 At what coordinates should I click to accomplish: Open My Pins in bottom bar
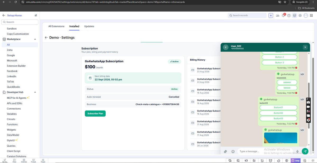[x=4, y=161]
